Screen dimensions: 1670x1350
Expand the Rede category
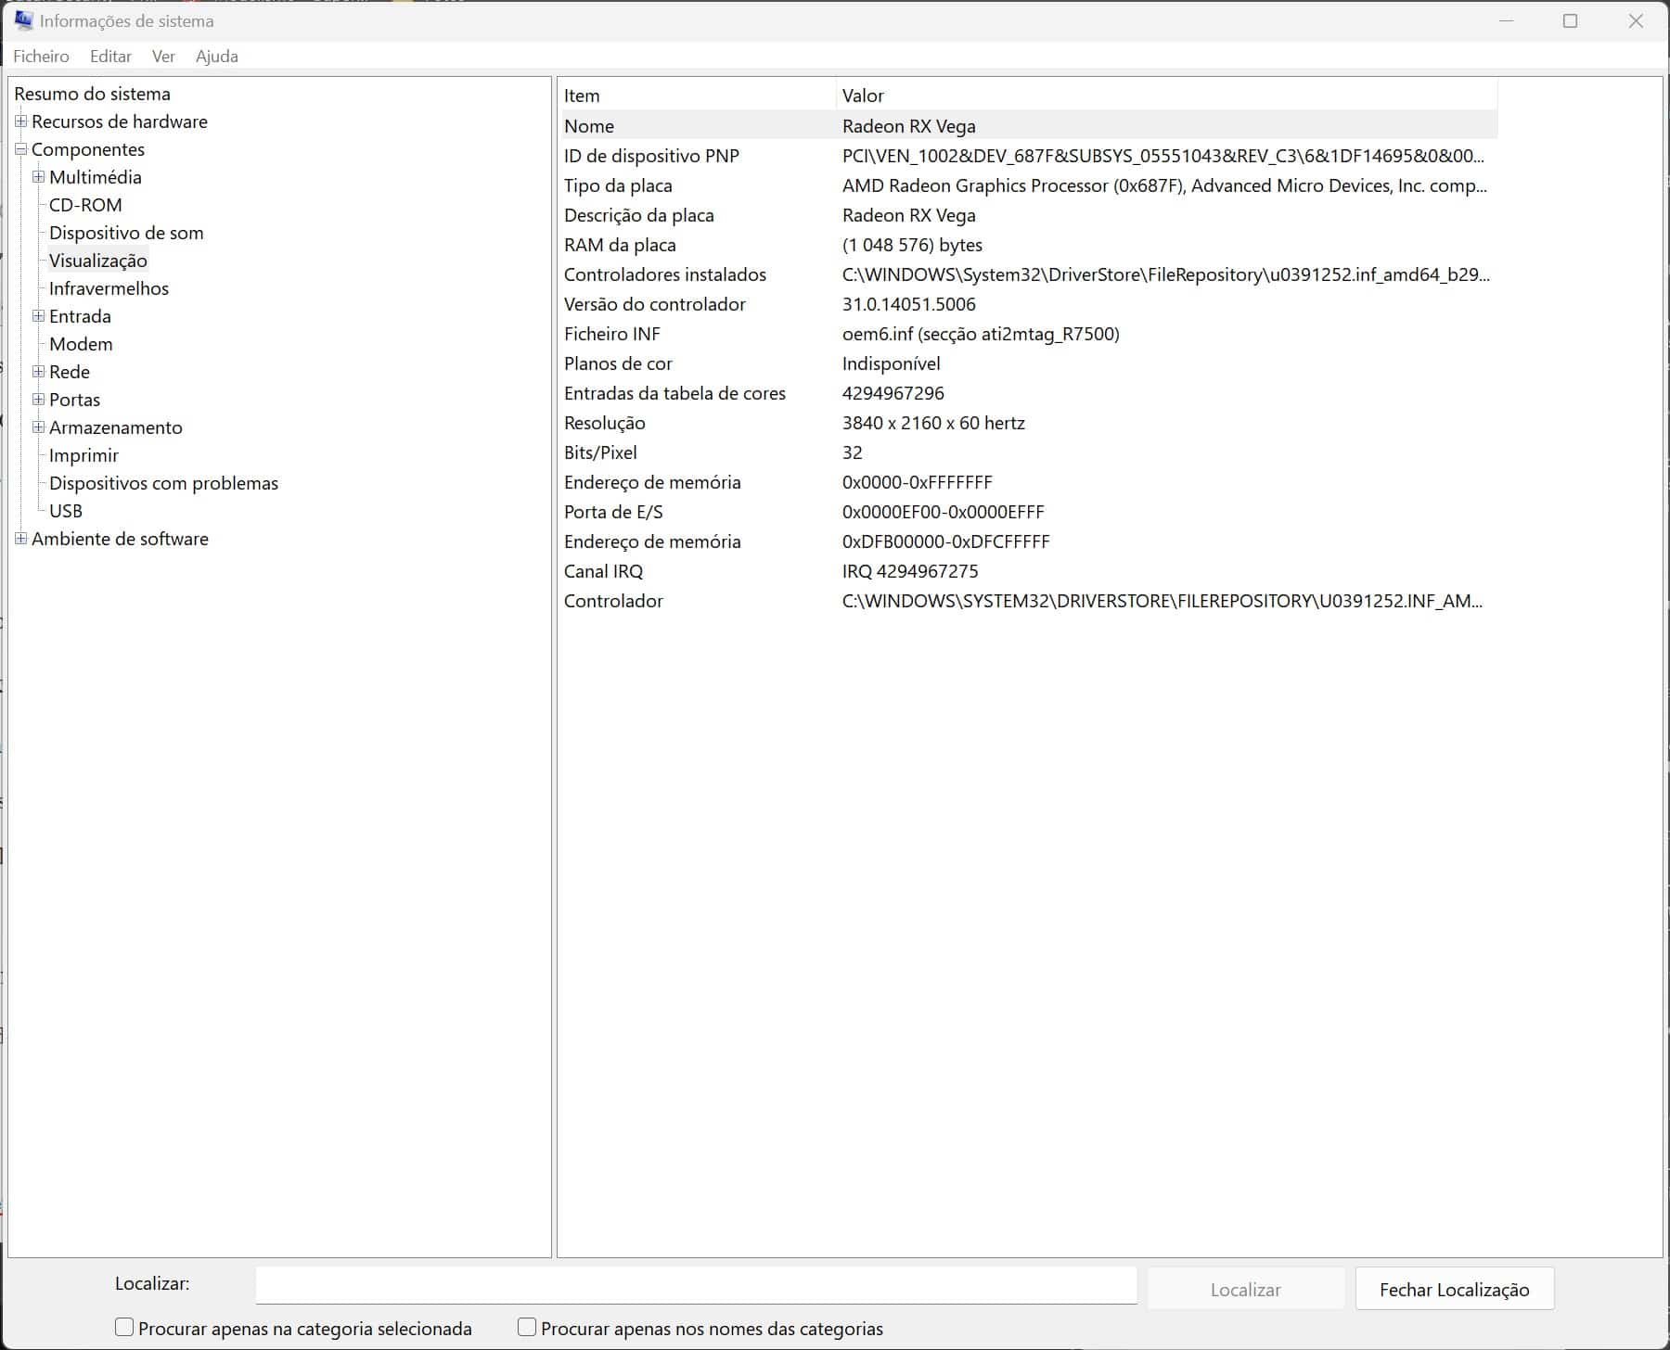pyautogui.click(x=38, y=372)
